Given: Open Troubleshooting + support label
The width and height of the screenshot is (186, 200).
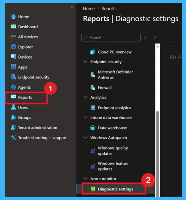Looking at the screenshot, I should pyautogui.click(x=42, y=138).
